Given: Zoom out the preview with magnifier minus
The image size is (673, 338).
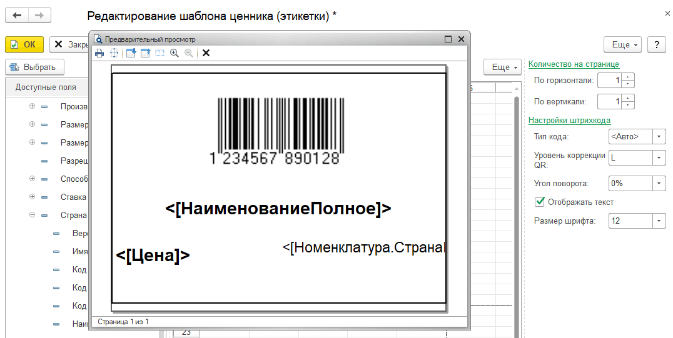Looking at the screenshot, I should pyautogui.click(x=188, y=53).
